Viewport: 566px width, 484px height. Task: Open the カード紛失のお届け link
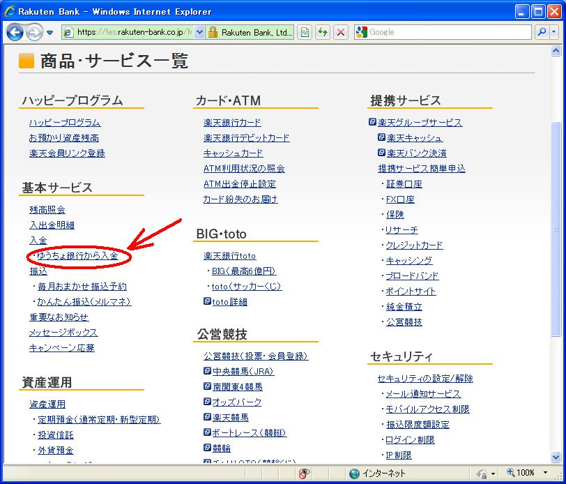[240, 199]
